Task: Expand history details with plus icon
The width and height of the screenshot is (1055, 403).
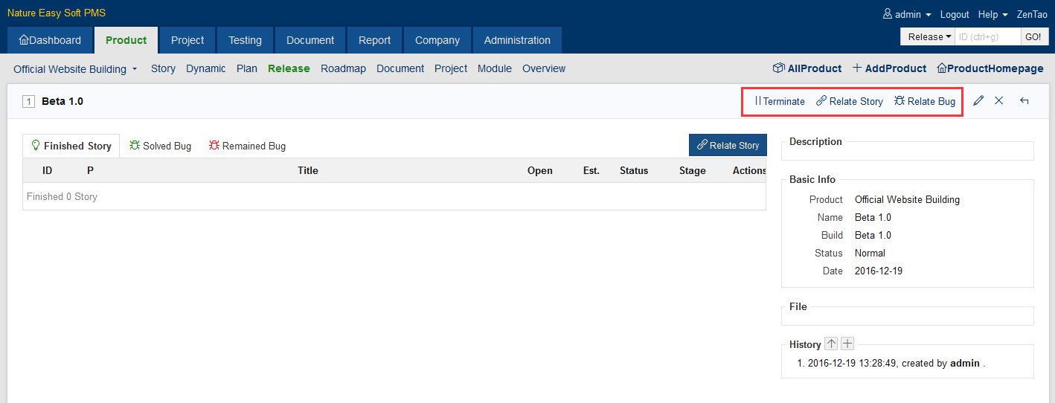Action: tap(847, 344)
